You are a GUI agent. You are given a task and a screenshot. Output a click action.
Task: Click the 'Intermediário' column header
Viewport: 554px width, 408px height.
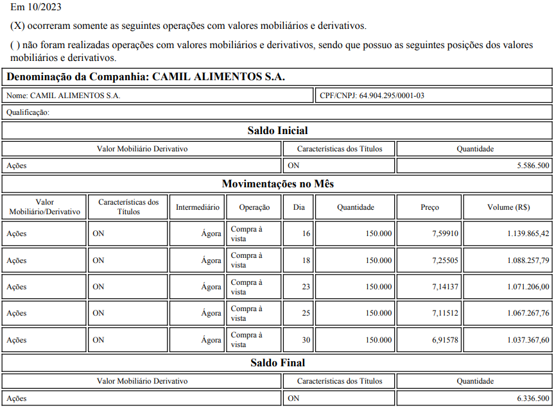pyautogui.click(x=197, y=207)
